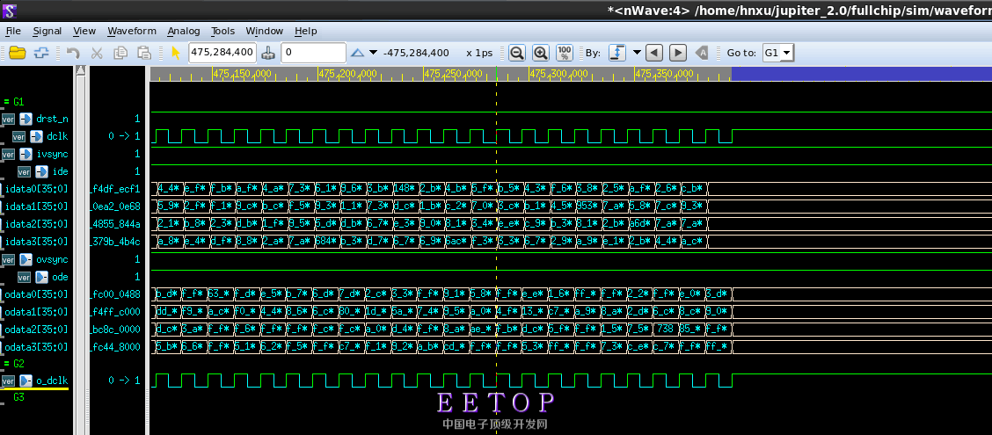Select the o_dclk signal in group G2

tap(51, 381)
